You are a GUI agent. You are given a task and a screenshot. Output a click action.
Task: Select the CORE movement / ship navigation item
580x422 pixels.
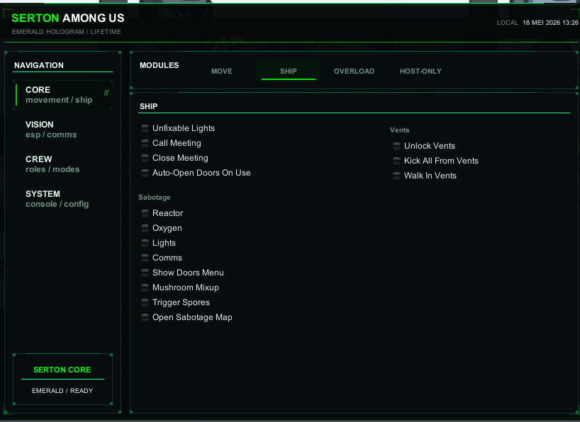63,95
